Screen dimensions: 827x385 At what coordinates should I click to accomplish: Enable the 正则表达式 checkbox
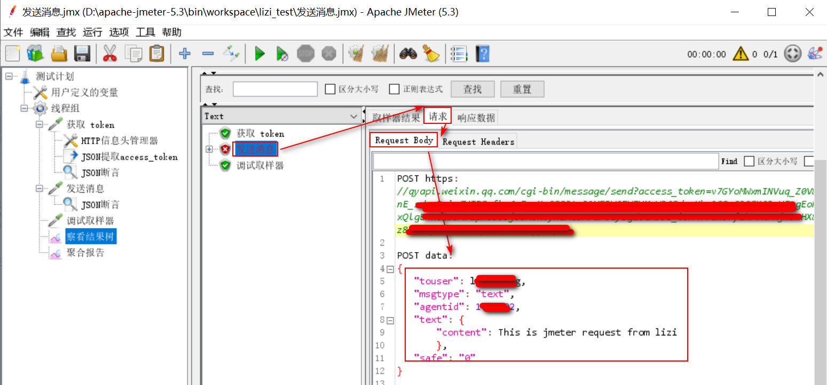(394, 89)
